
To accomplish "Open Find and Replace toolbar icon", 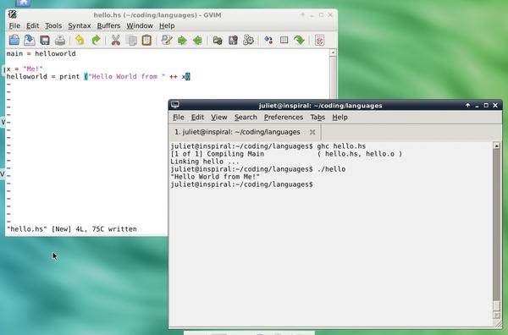I will click(167, 40).
